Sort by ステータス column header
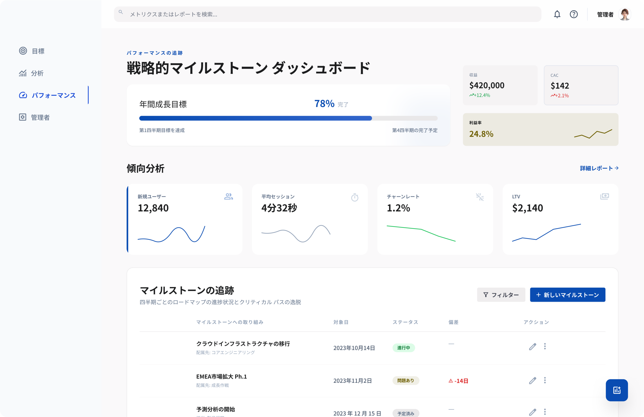The height and width of the screenshot is (417, 644). click(x=405, y=322)
